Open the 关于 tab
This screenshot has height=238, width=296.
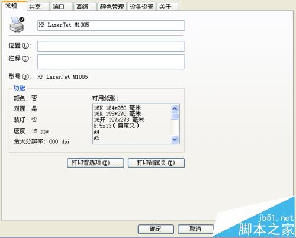click(168, 7)
